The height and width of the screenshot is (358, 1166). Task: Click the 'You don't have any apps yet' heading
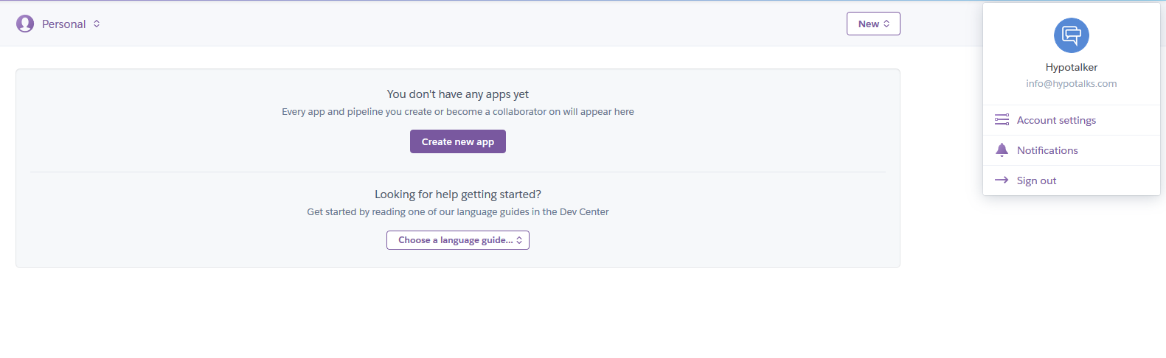pos(458,94)
